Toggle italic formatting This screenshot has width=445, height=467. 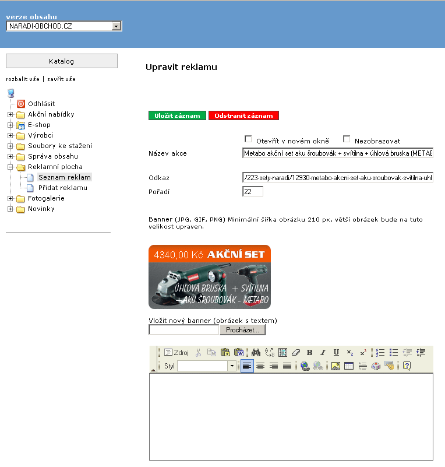click(x=323, y=353)
